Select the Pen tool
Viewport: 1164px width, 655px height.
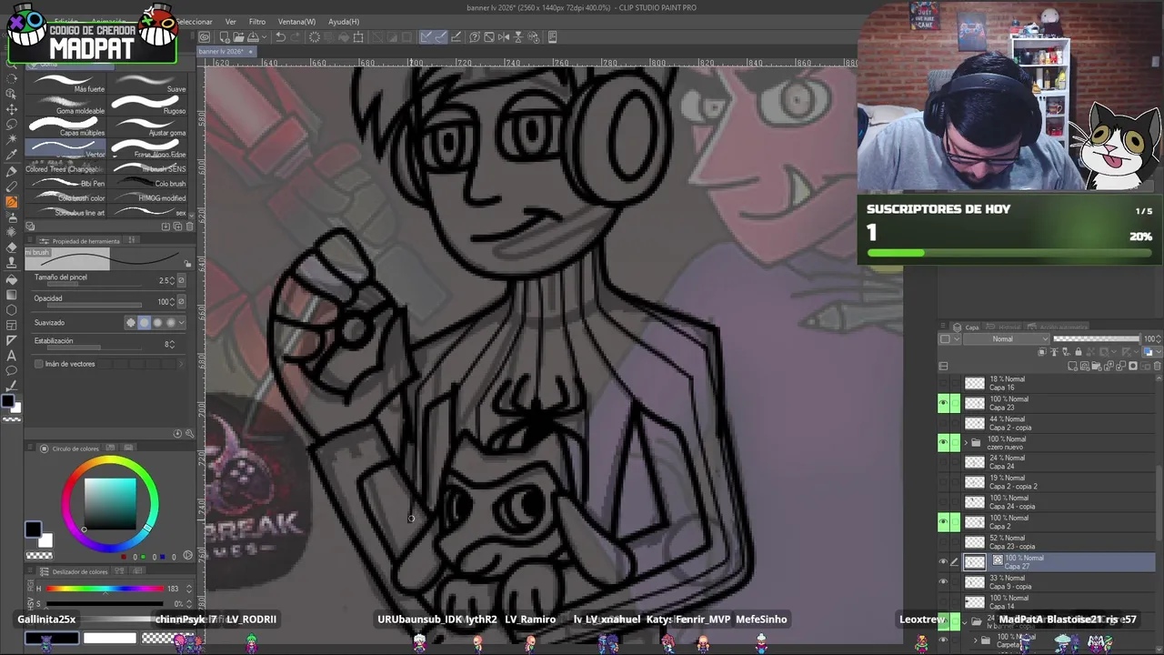tap(12, 172)
